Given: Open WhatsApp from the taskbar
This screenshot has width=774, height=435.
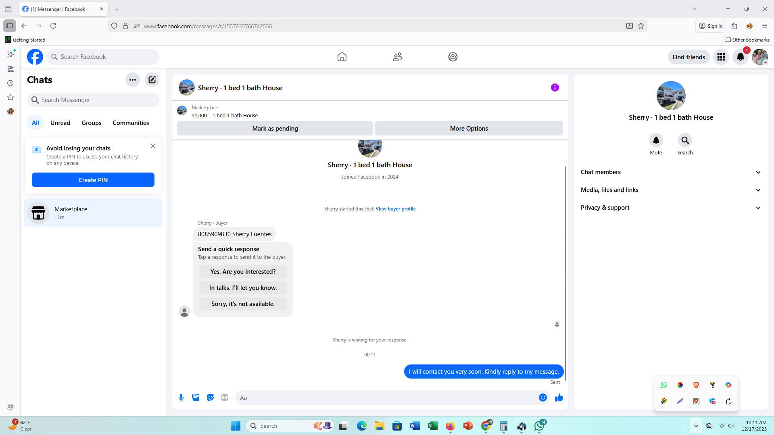Looking at the screenshot, I should [x=540, y=426].
